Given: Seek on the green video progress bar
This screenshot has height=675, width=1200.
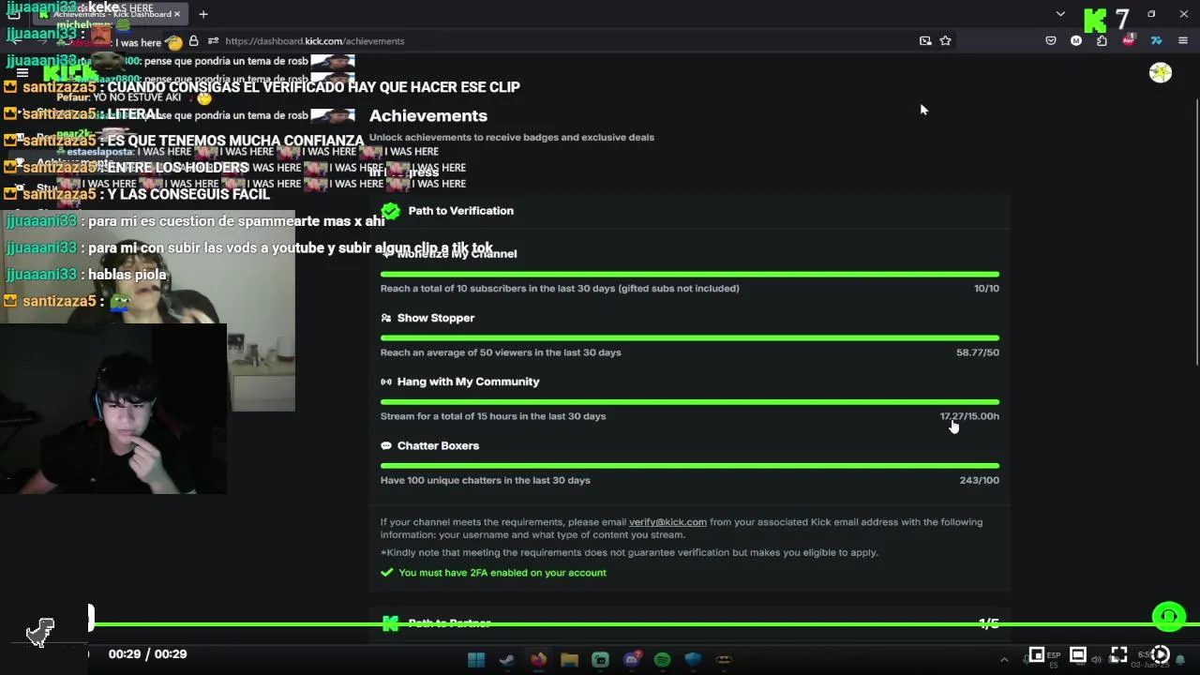Looking at the screenshot, I should [x=620, y=624].
